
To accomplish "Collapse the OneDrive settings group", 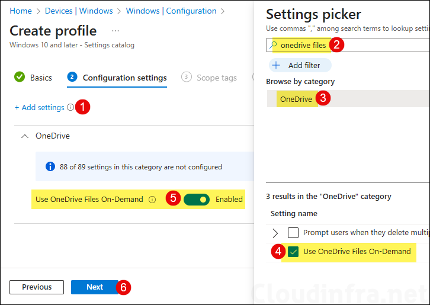I will (x=25, y=136).
